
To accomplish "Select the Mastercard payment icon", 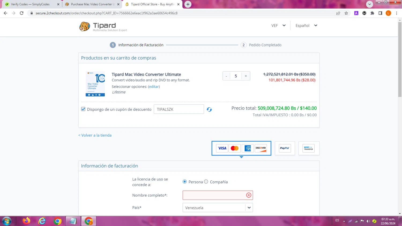I will pos(234,148).
